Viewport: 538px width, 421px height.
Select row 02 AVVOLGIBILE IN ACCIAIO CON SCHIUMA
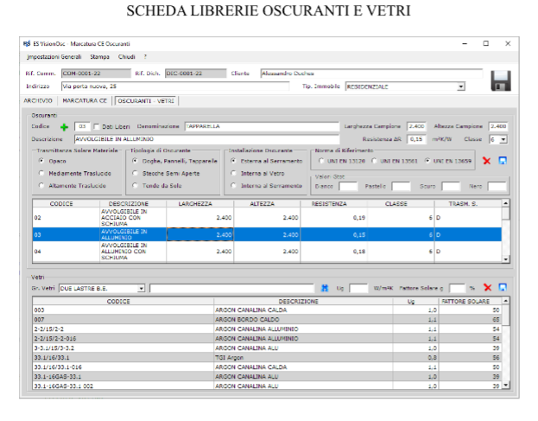(267, 217)
